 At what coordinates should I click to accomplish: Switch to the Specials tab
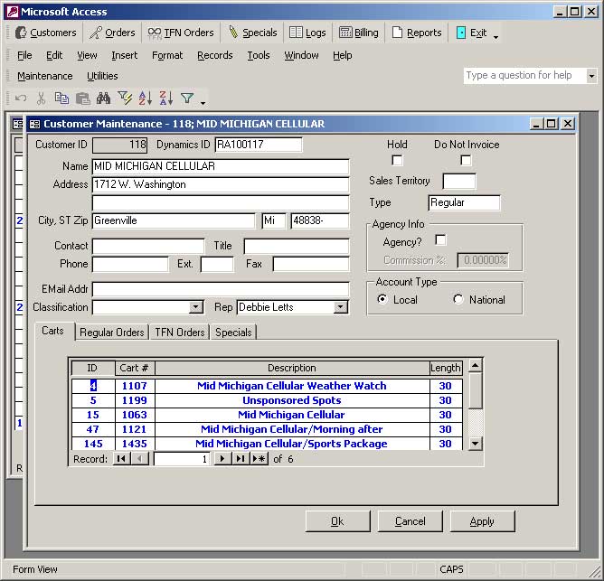233,332
